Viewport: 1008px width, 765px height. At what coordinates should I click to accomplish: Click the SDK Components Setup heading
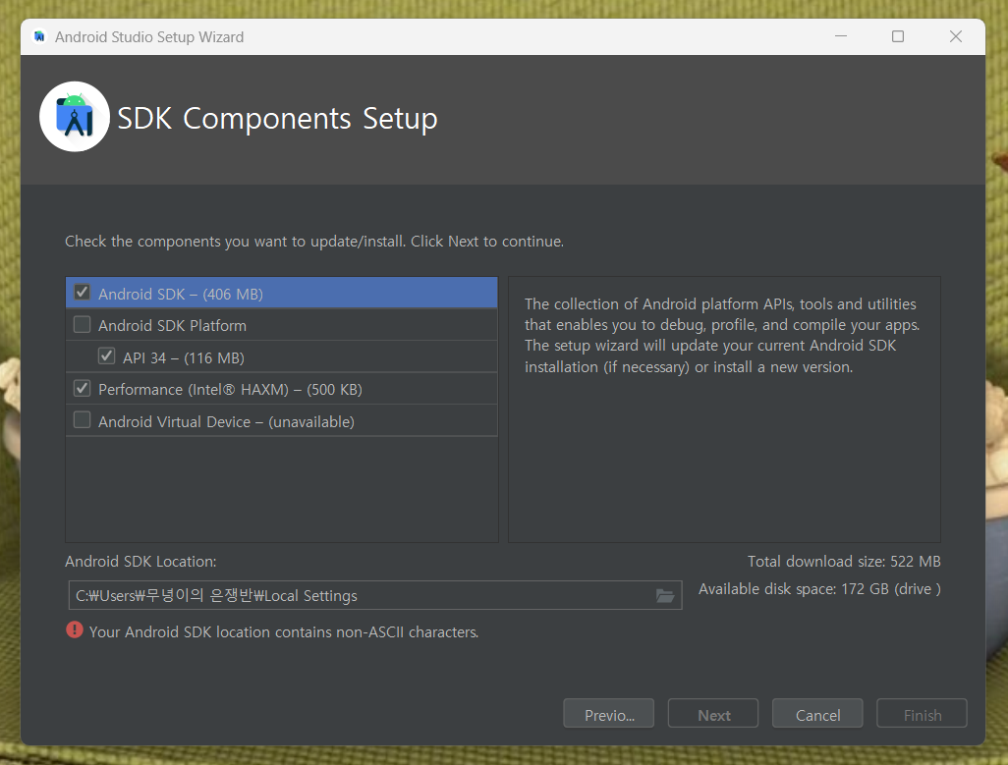(277, 119)
